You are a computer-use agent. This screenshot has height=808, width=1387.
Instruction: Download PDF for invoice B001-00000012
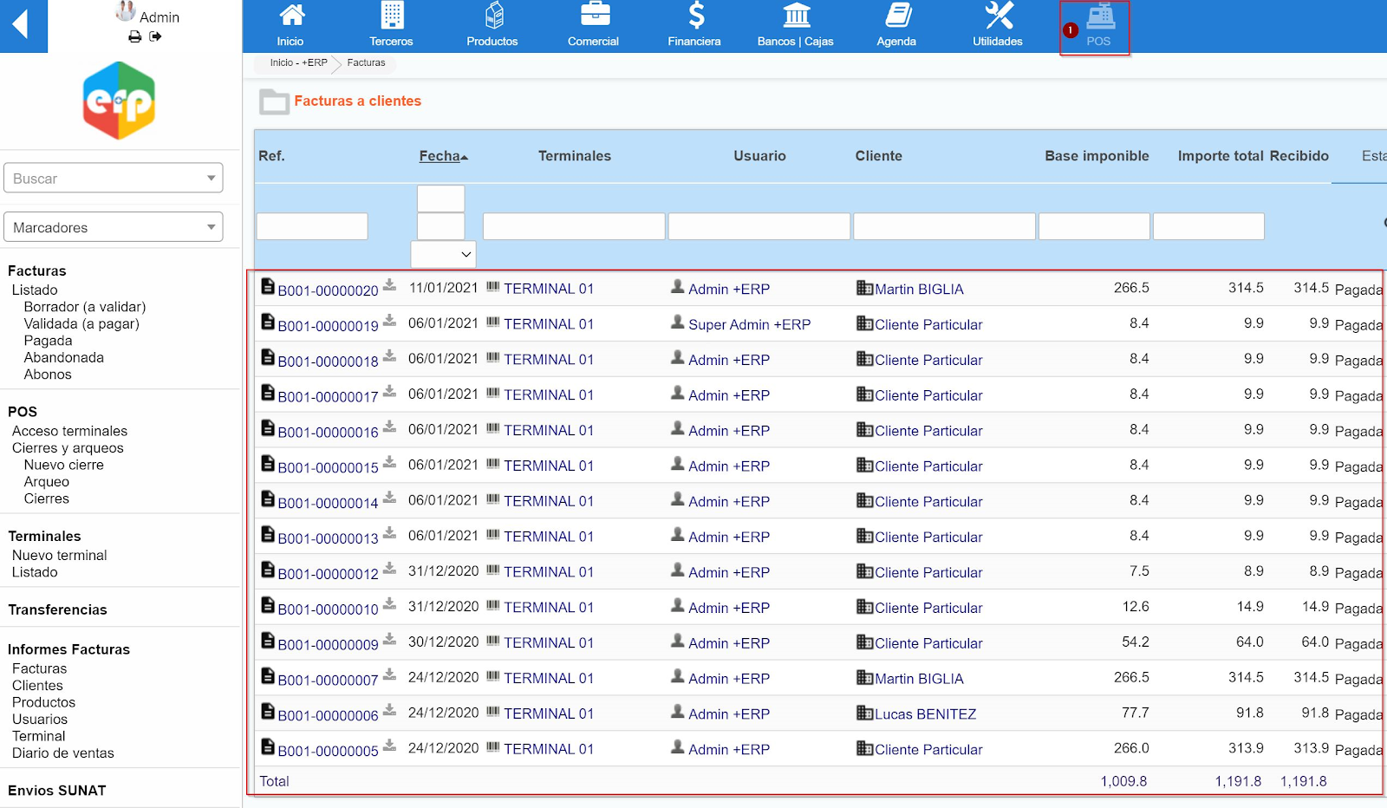pyautogui.click(x=390, y=568)
